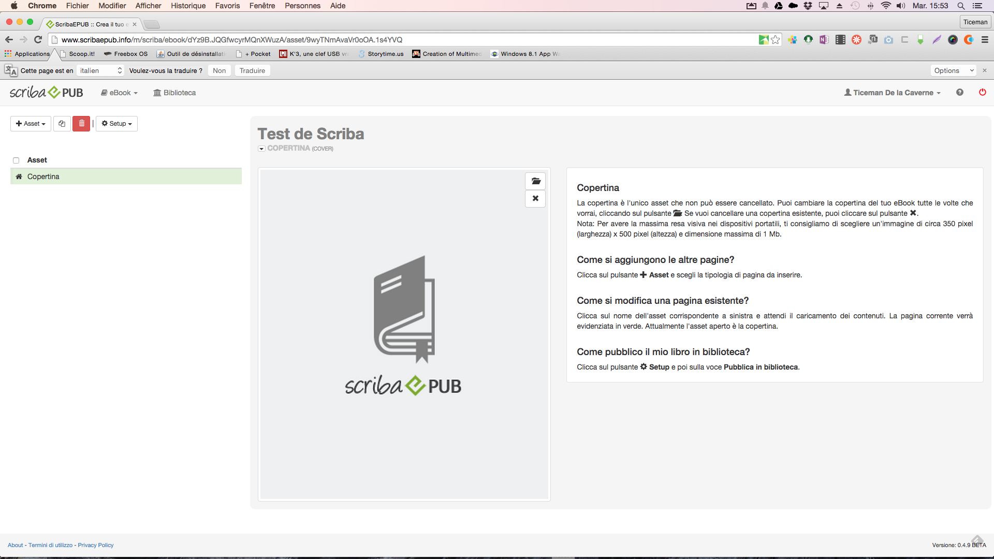Screen dimensions: 994x559
Task: Click the Notification Center list icon
Action: (977, 6)
